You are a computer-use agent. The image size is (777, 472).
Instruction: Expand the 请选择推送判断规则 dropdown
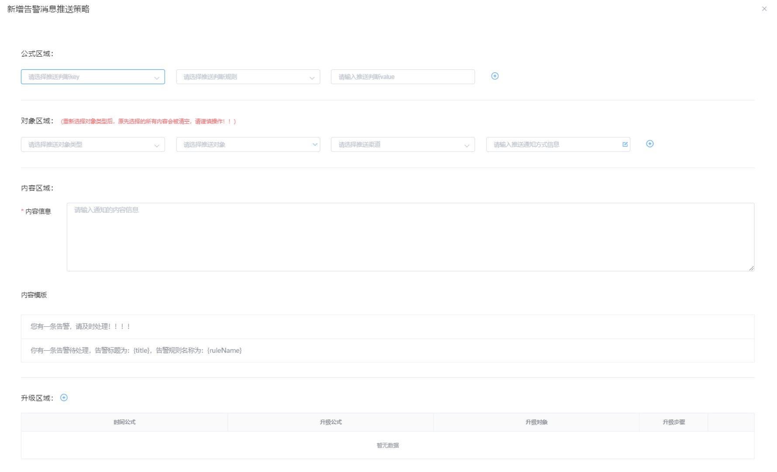pos(248,77)
